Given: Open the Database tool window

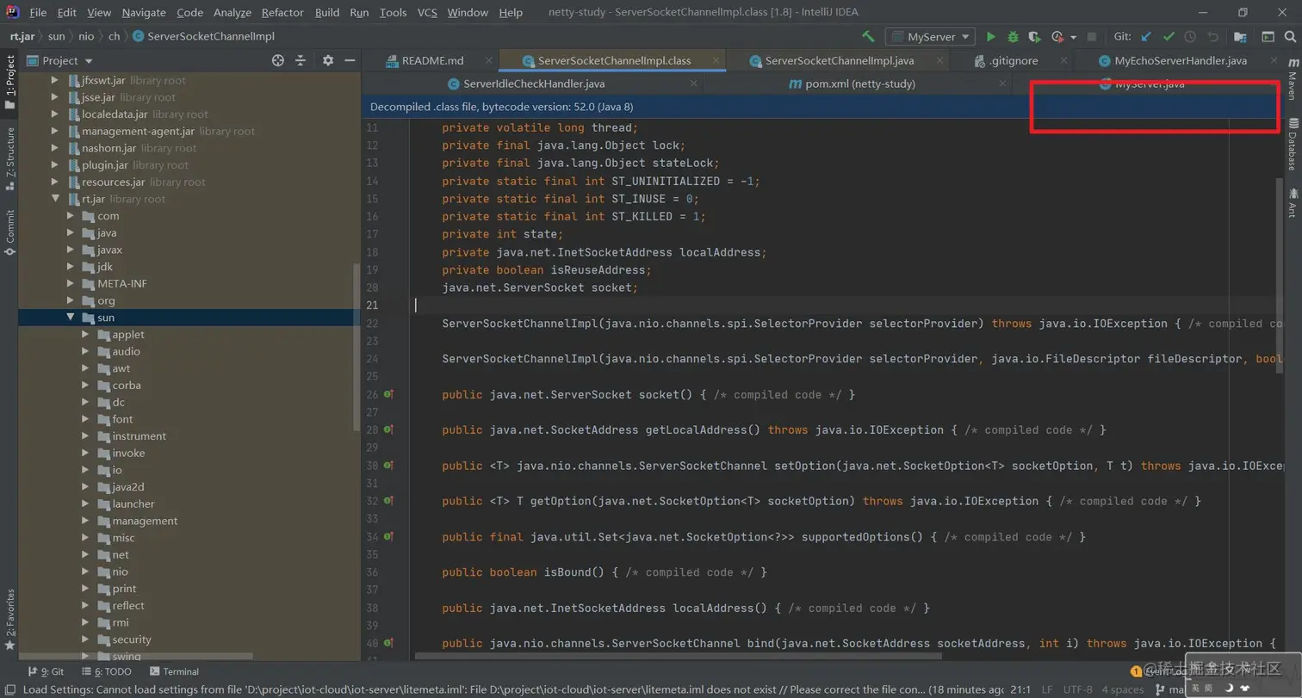Looking at the screenshot, I should click(1292, 144).
